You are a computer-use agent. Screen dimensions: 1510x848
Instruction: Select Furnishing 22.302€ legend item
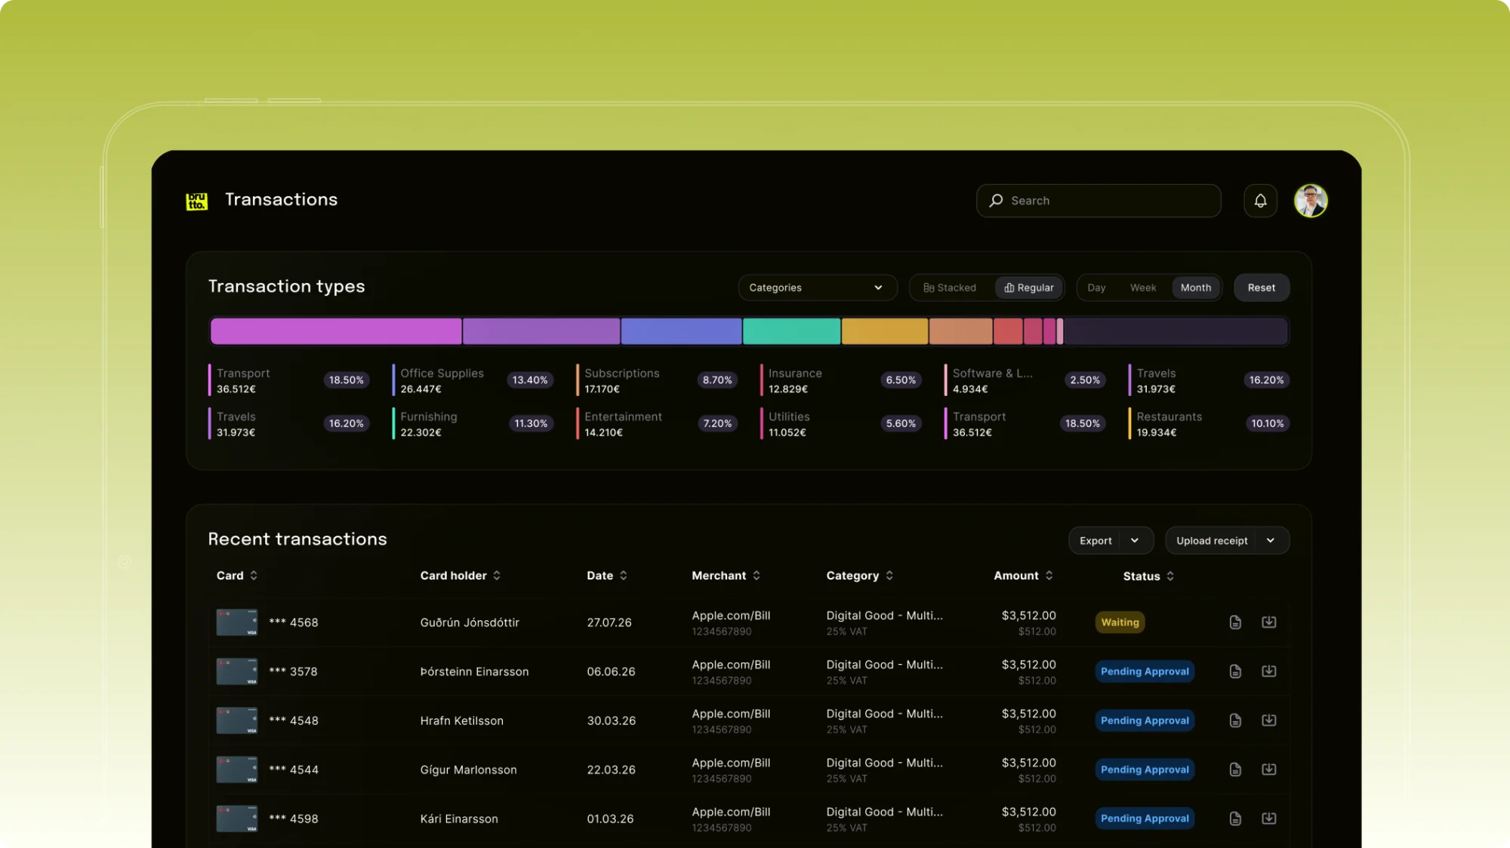[473, 424]
